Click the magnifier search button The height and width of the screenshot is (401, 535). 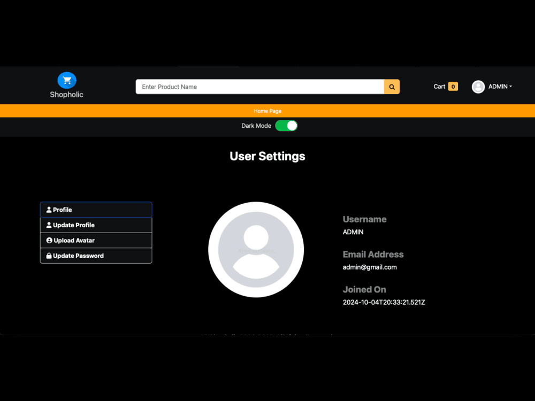pos(392,87)
